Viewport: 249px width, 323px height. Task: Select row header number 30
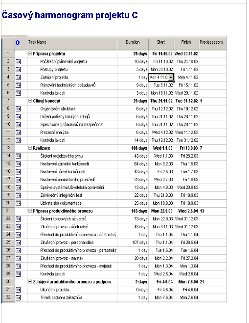coord(8,282)
